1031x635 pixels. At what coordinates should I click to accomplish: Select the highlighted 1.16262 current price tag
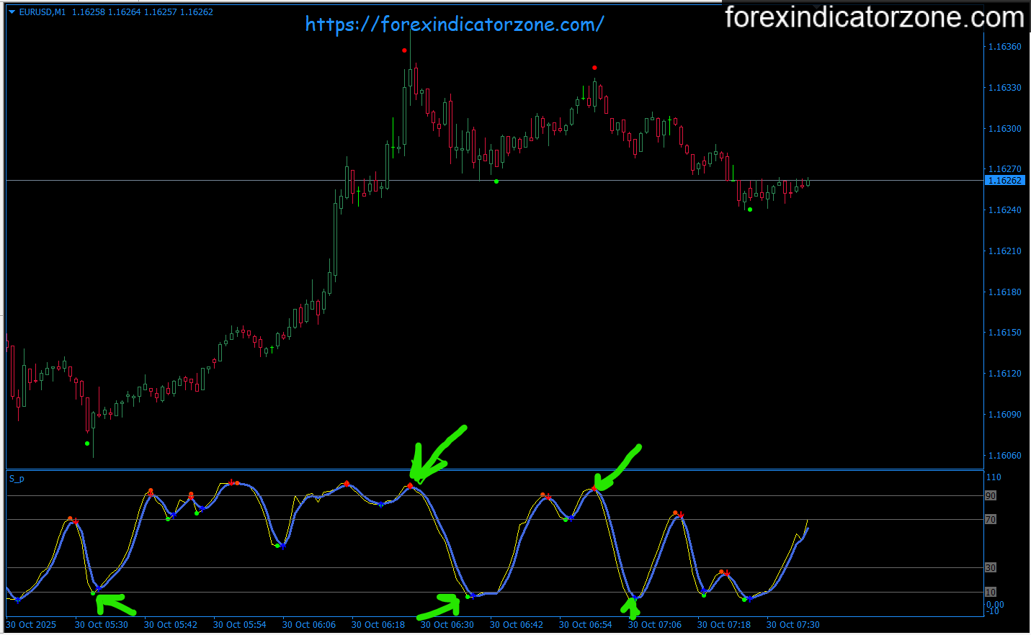coord(1004,181)
